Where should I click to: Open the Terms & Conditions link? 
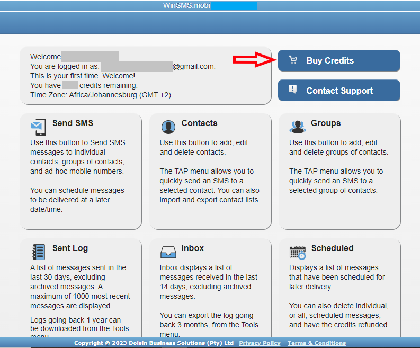click(317, 343)
